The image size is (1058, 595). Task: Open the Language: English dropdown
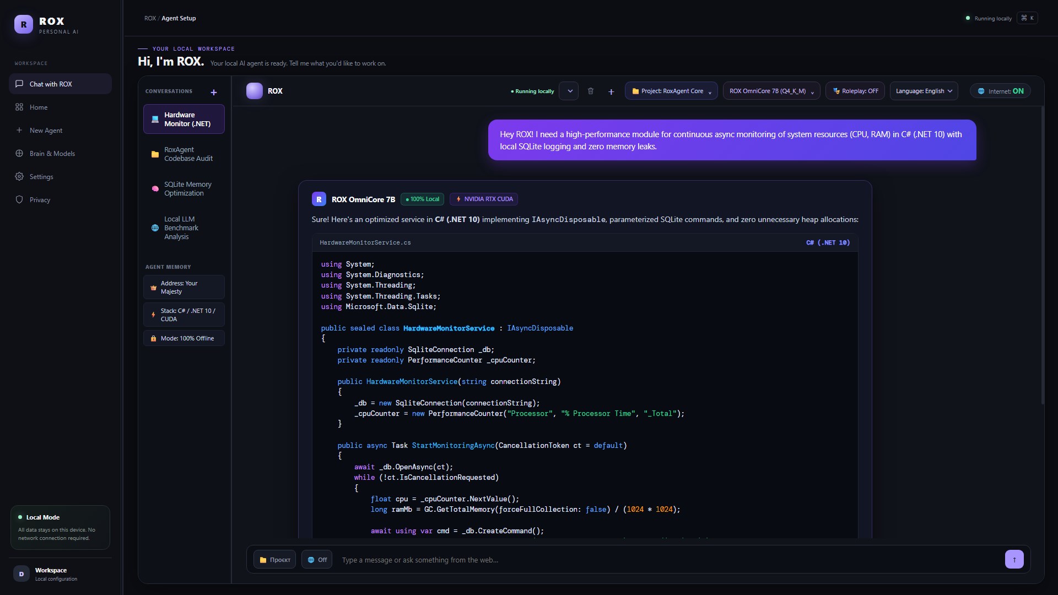(x=924, y=91)
